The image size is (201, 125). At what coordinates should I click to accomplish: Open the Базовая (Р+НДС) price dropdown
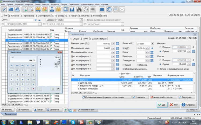point(81,20)
